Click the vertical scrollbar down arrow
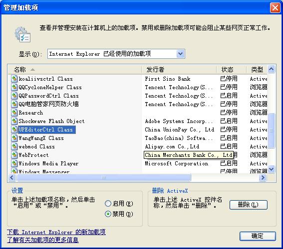The image size is (283, 249). [x=271, y=169]
